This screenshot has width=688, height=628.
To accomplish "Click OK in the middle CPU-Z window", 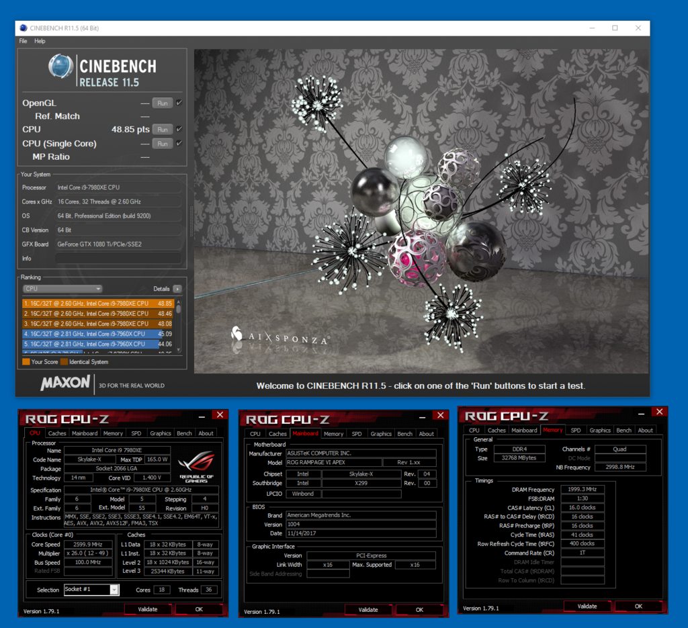I will 419,610.
